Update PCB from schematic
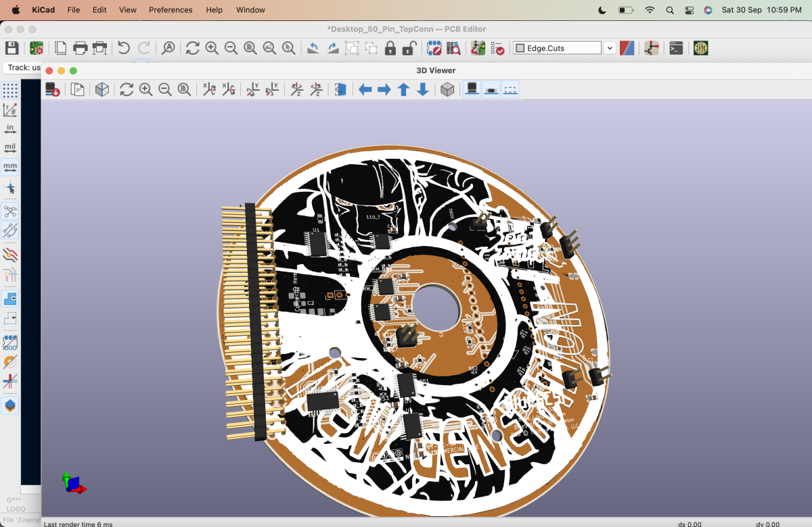Screen dimensions: 812x527 478,48
